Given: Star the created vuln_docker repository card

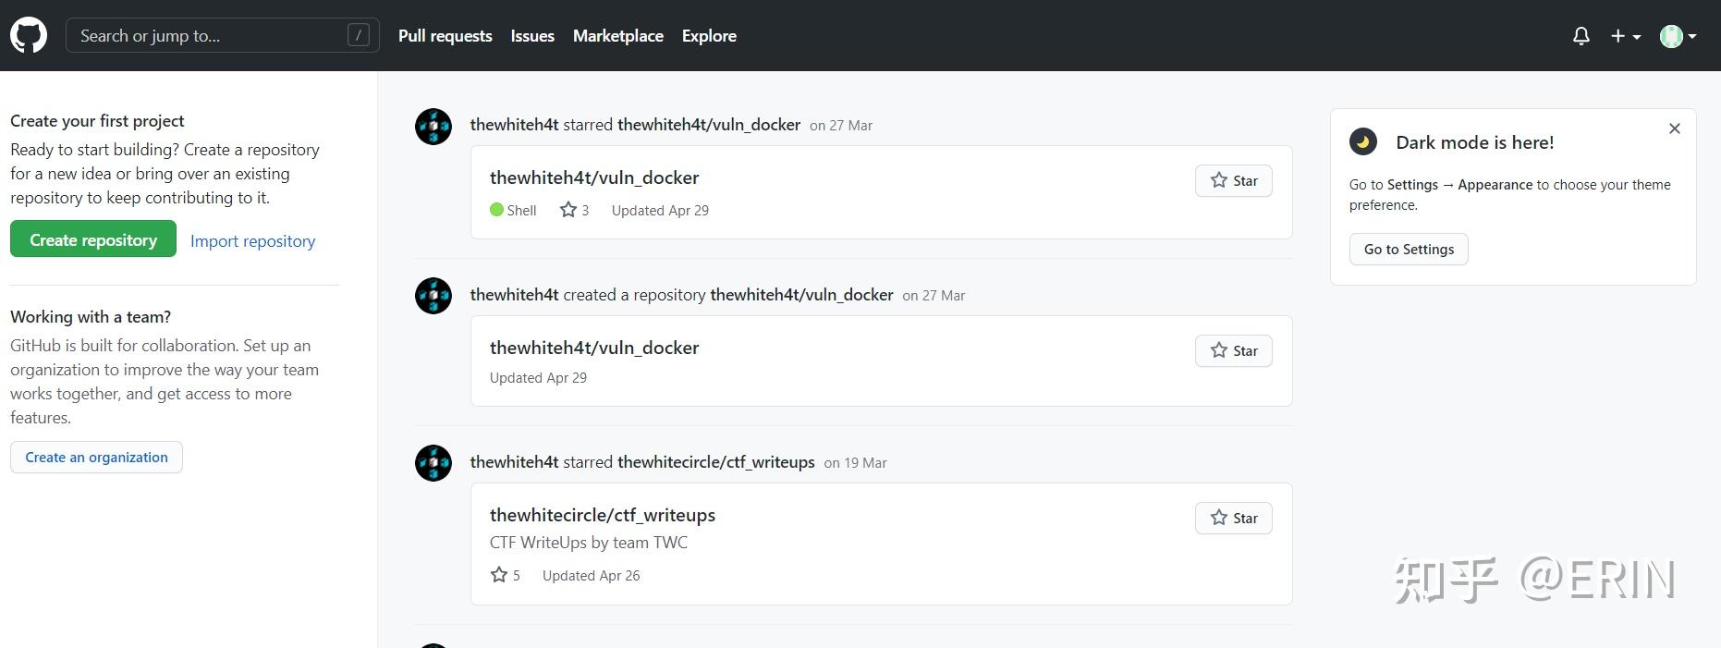Looking at the screenshot, I should pyautogui.click(x=1234, y=351).
